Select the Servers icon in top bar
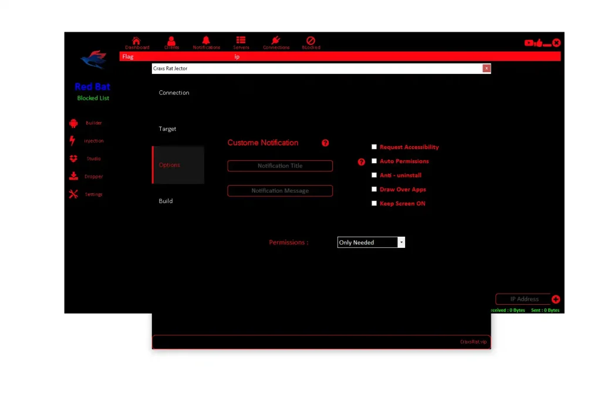This screenshot has height=394, width=601. click(241, 41)
